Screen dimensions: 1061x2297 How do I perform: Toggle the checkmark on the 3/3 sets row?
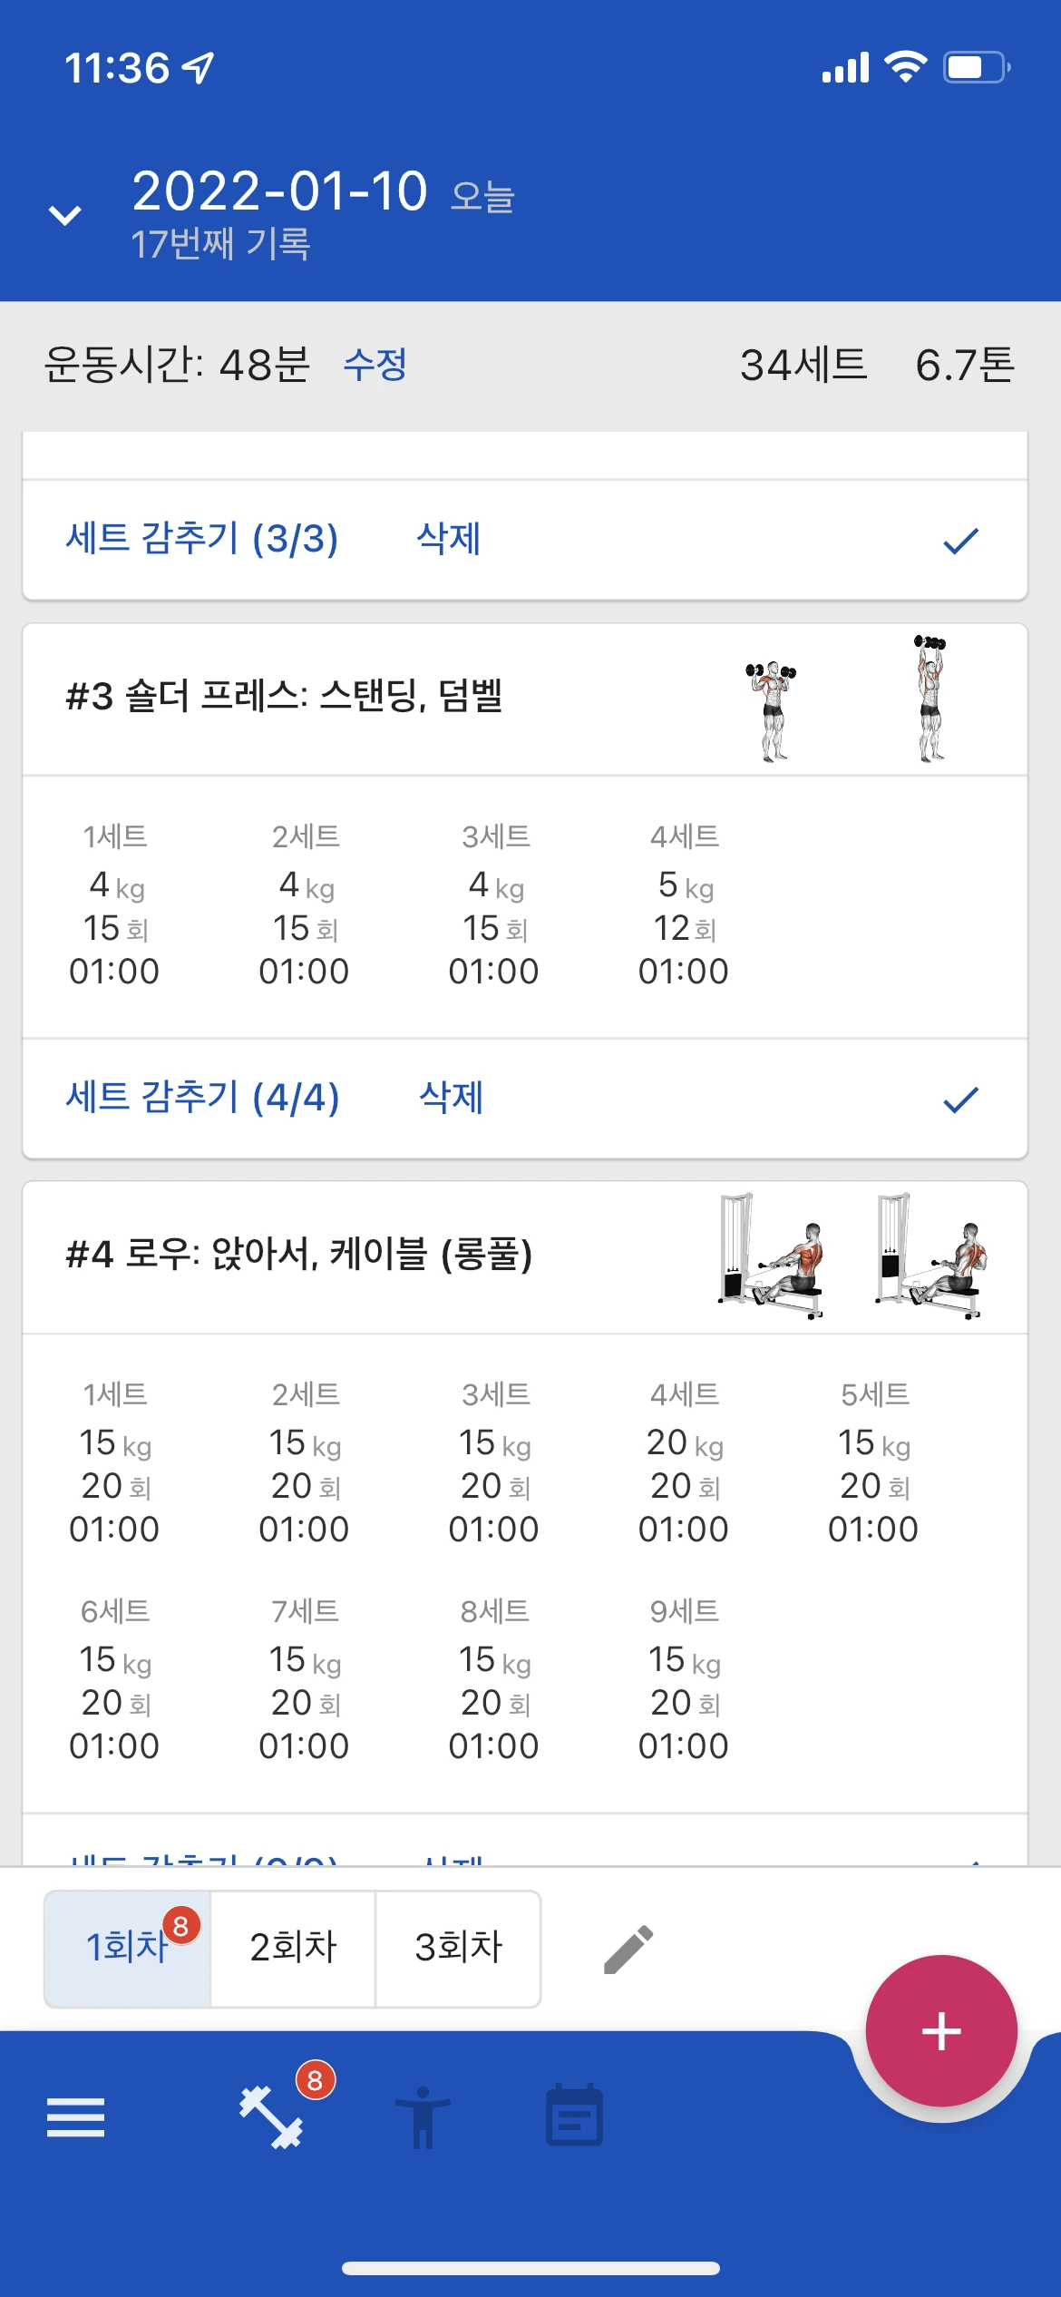pos(960,541)
